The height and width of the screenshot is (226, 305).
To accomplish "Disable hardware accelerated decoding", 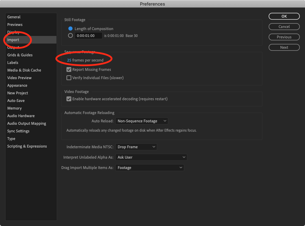I will [69, 98].
